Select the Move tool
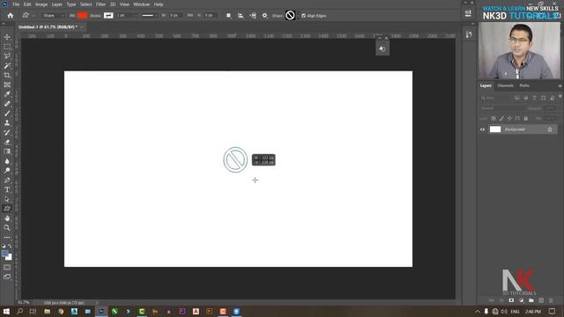 (7, 37)
